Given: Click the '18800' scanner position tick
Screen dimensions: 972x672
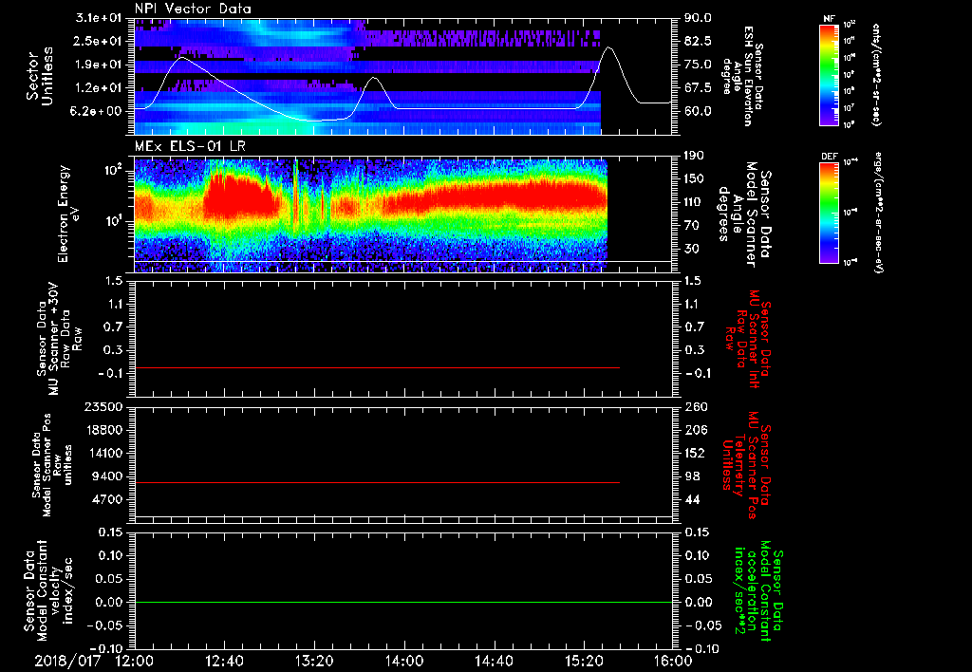Looking at the screenshot, I should (x=103, y=430).
